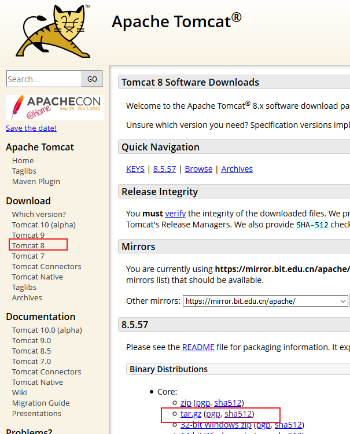Open the Wiki documentation link
Viewport: 350px width, 434px height.
19,393
